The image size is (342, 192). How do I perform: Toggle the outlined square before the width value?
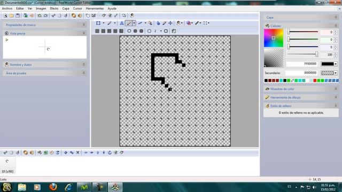149,31
